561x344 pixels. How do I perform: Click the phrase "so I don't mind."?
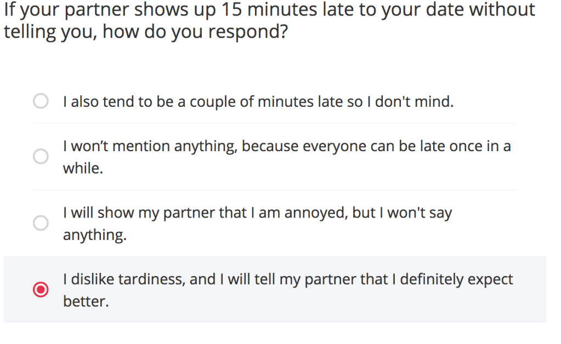tap(400, 102)
